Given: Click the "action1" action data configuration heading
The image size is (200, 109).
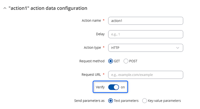Looking at the screenshot, I should tap(48, 8).
